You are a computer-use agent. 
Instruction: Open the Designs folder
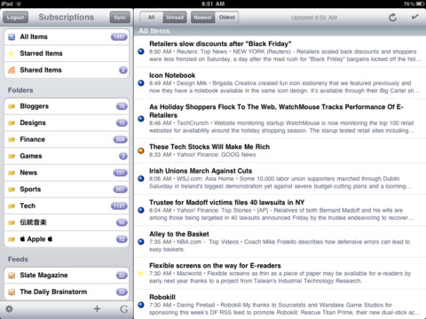pos(67,123)
